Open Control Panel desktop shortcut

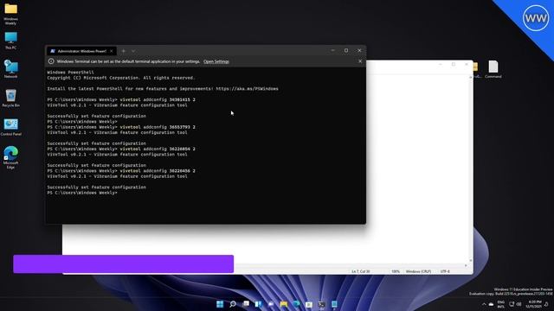click(x=11, y=127)
